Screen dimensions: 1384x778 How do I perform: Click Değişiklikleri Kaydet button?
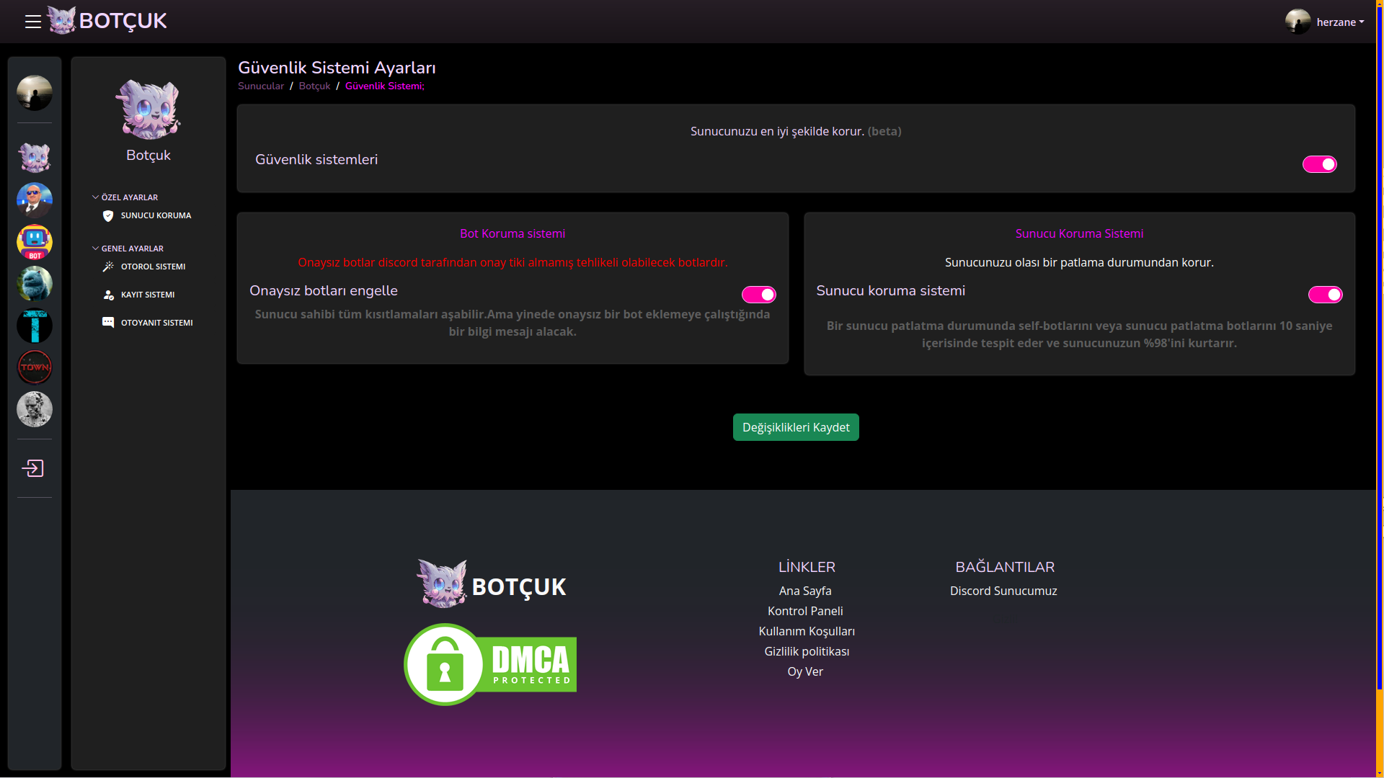click(x=796, y=427)
